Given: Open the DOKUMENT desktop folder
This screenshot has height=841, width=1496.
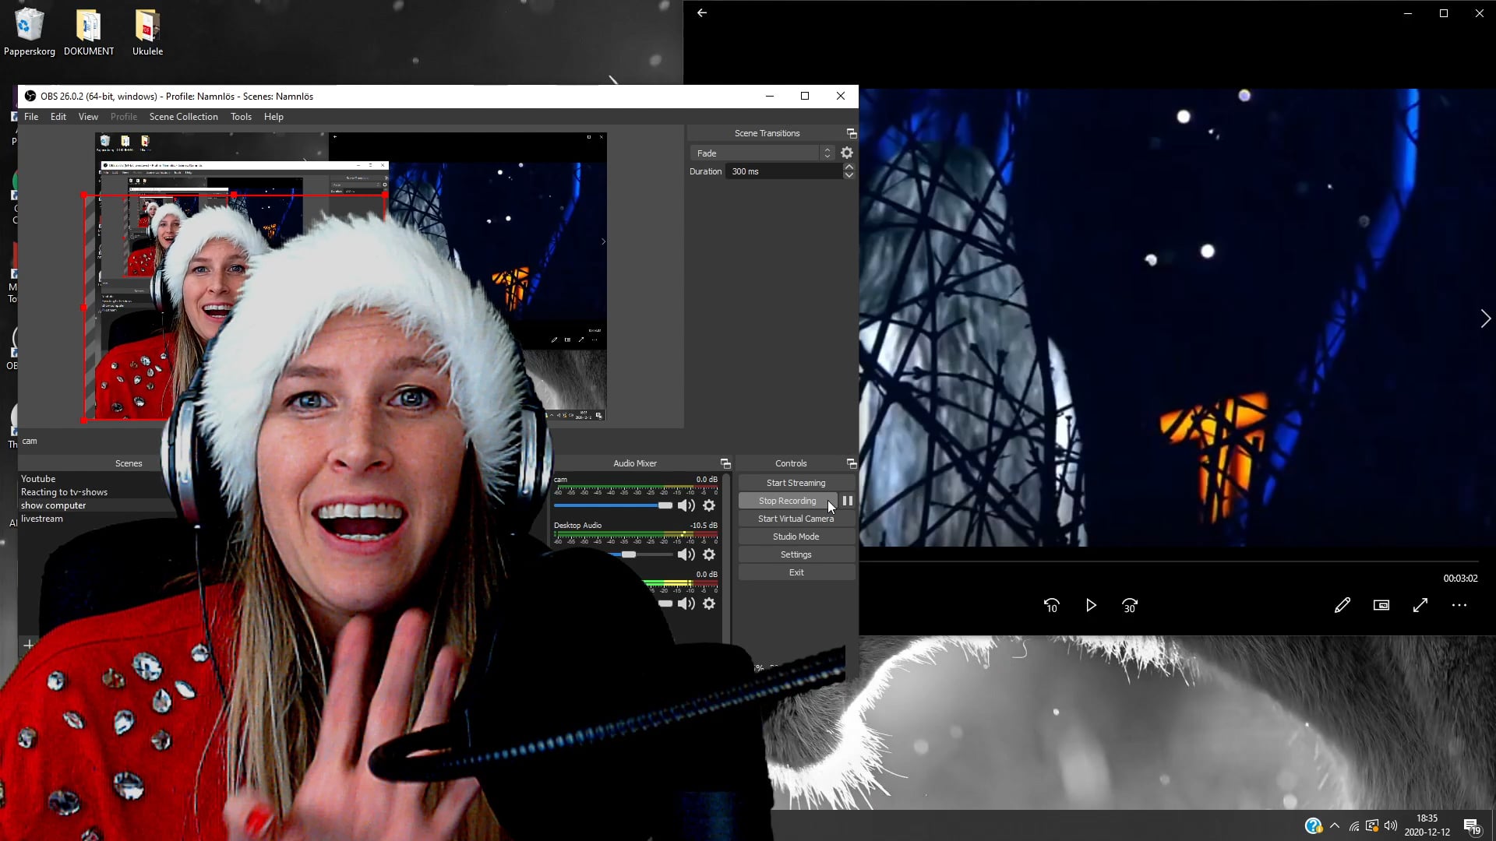Looking at the screenshot, I should (x=89, y=33).
